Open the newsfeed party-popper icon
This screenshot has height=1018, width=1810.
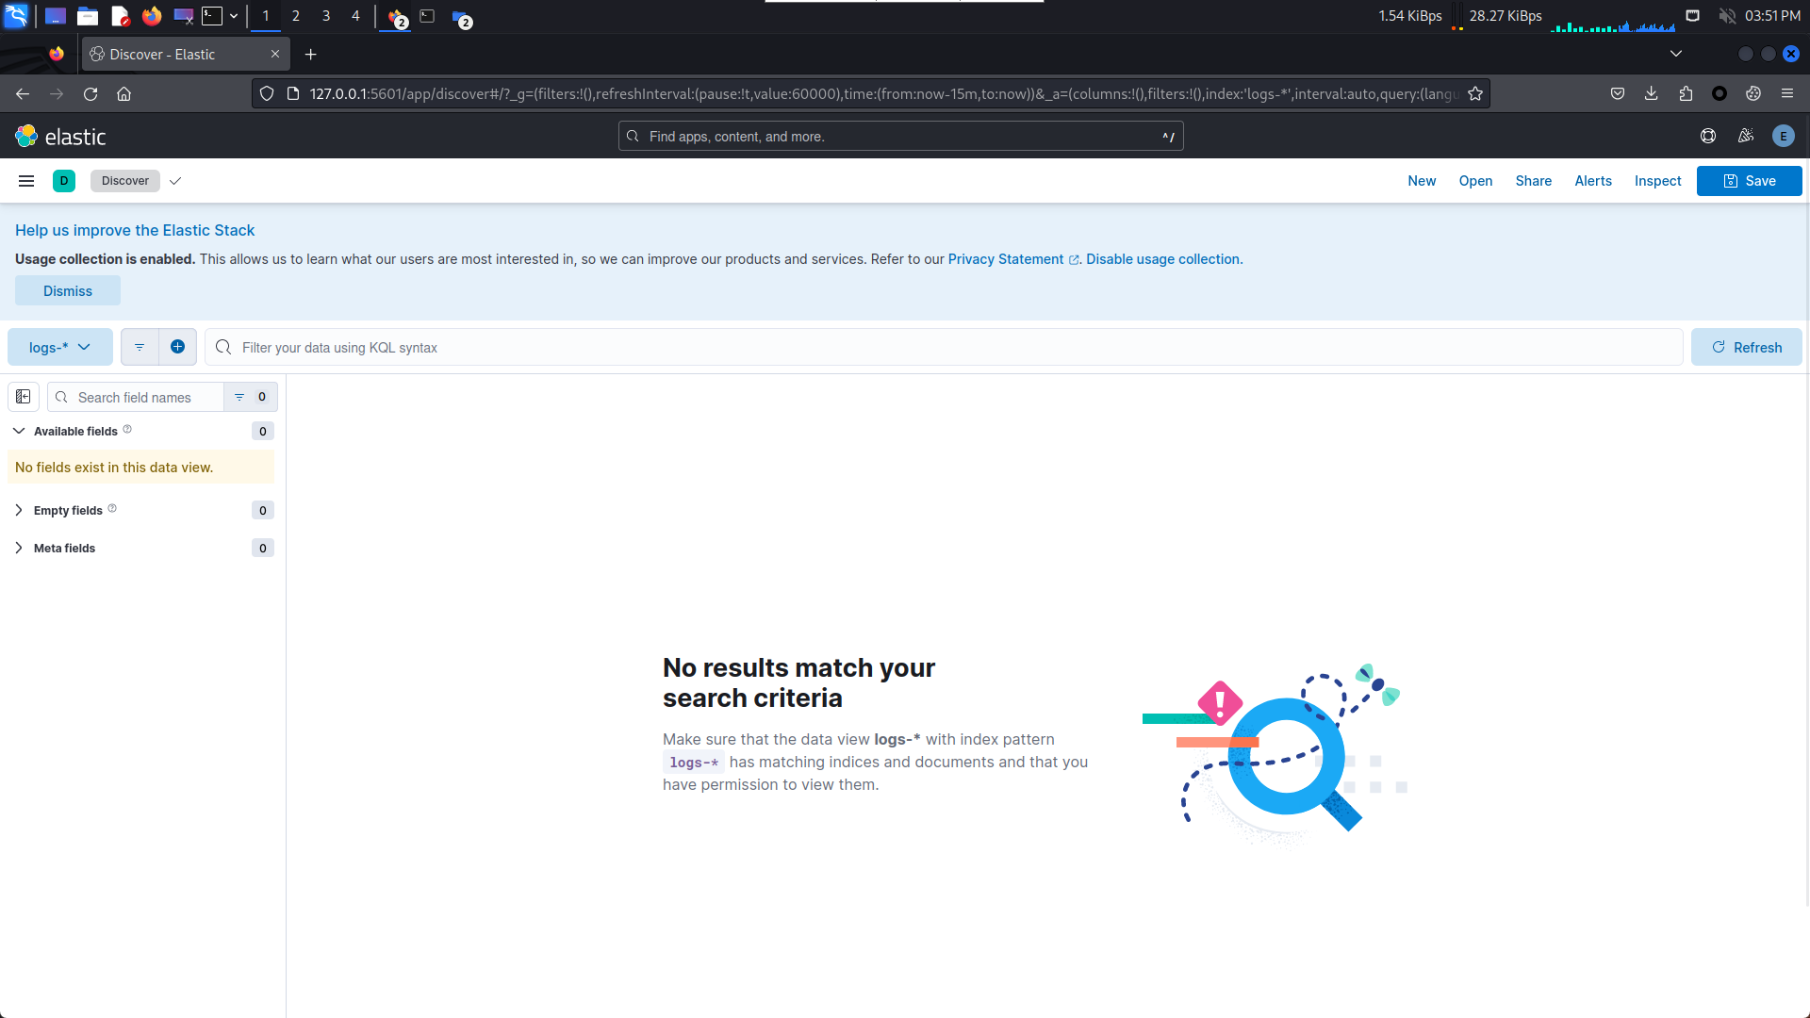(x=1746, y=136)
